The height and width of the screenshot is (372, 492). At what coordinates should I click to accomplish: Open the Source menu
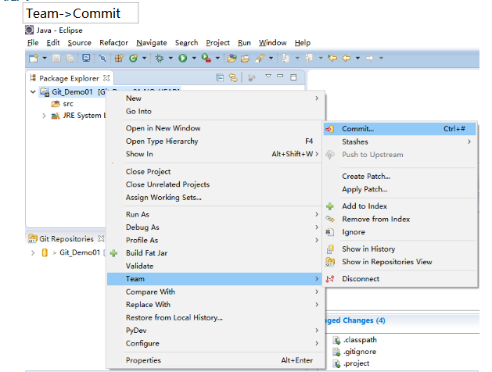(x=79, y=43)
